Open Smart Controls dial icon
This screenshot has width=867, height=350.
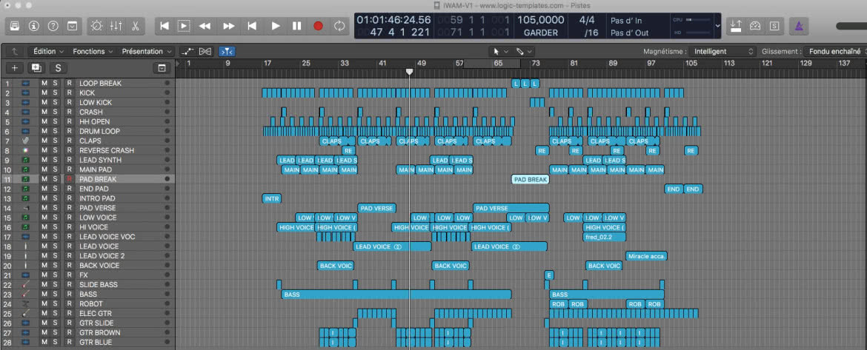[97, 26]
